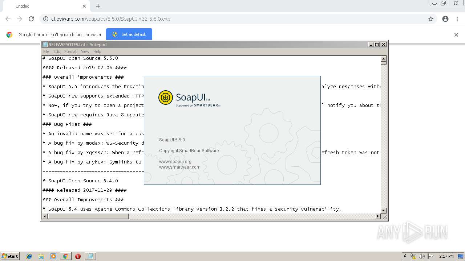The image size is (465, 261).
Task: Click the '### Bug Fixes ###' line
Action: 67,124
